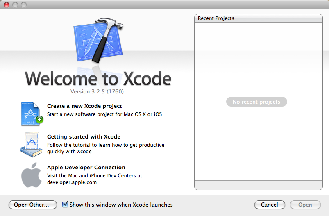Click the gray minimize button in title bar
Screen dimensions: 329x216
pos(15,5)
